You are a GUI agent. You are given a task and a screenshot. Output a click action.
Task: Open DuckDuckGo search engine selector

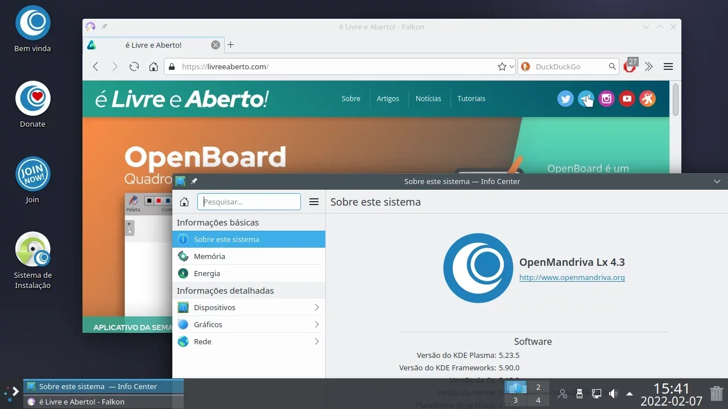pyautogui.click(x=526, y=66)
